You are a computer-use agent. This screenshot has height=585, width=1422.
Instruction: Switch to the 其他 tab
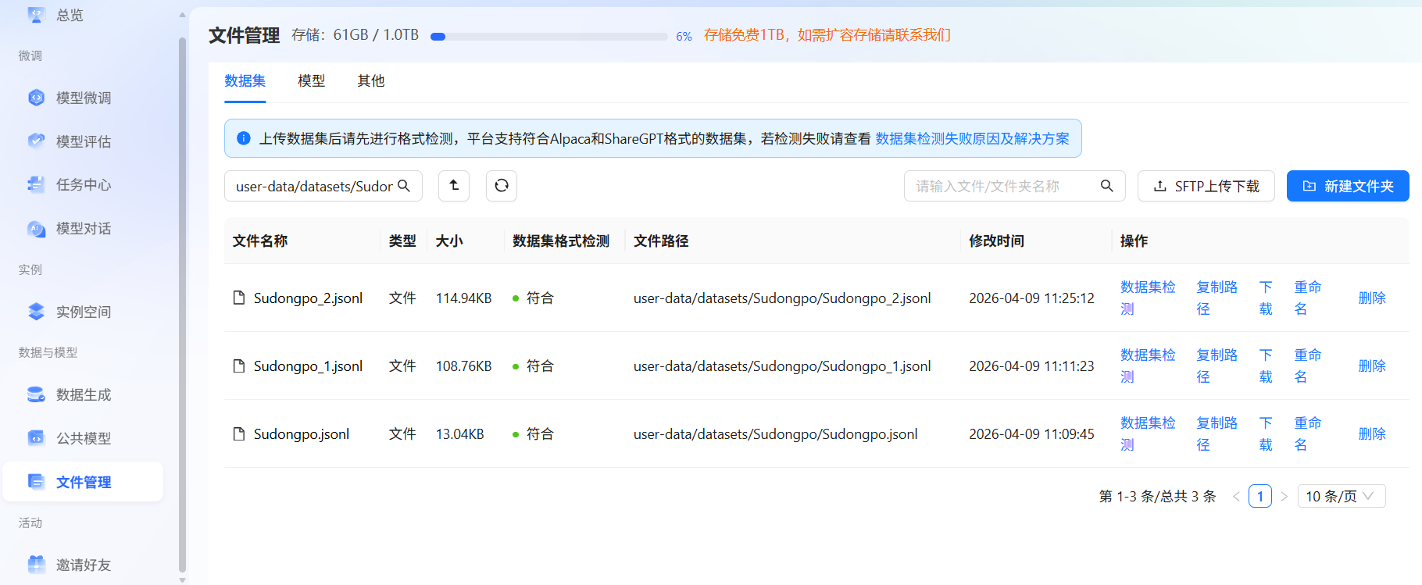tap(370, 80)
